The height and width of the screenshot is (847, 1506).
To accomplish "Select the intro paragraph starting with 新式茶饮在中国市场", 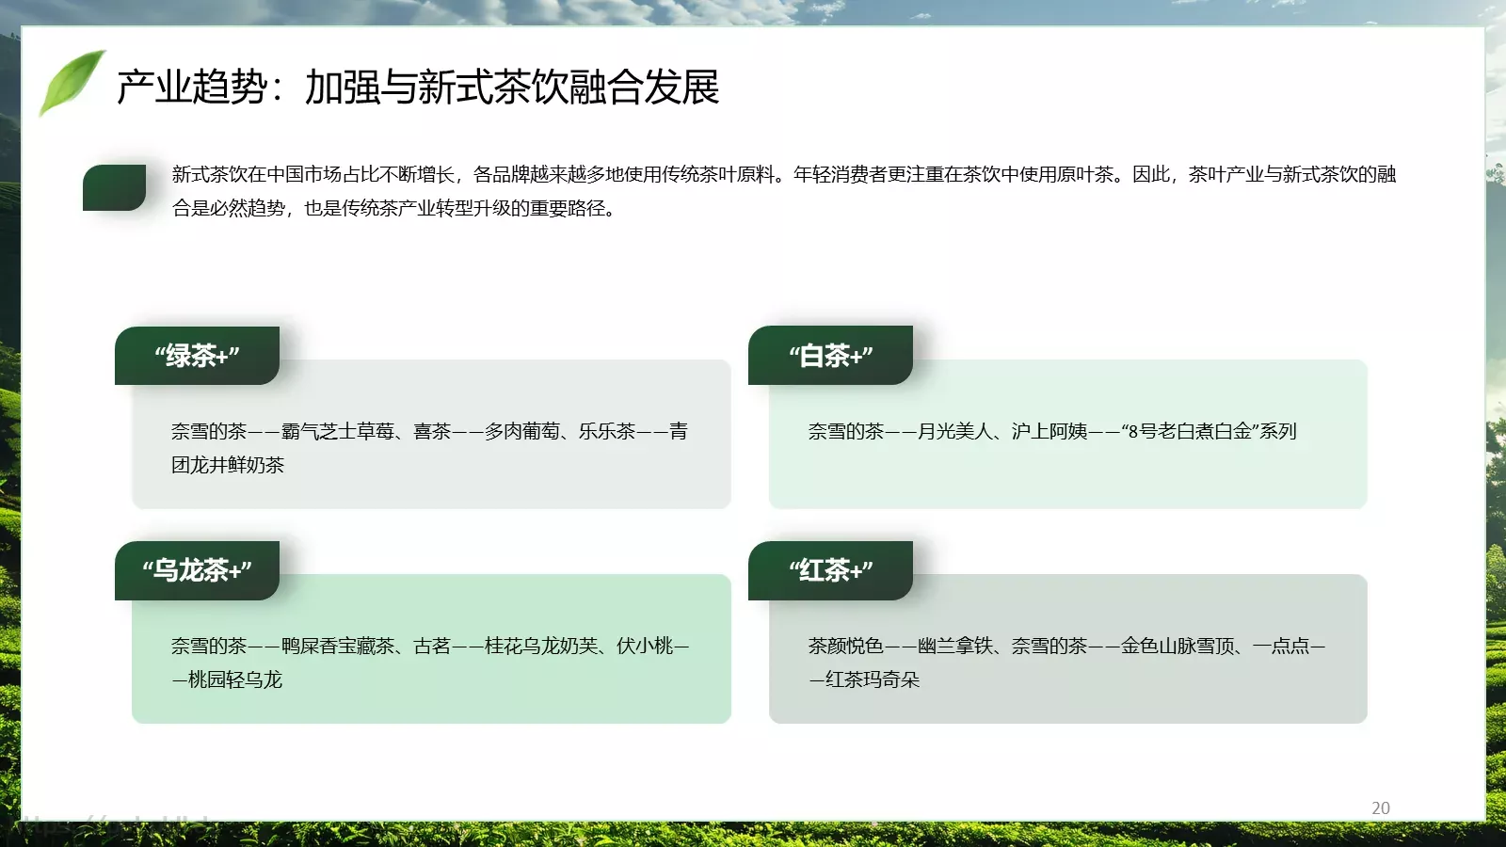I will point(783,191).
